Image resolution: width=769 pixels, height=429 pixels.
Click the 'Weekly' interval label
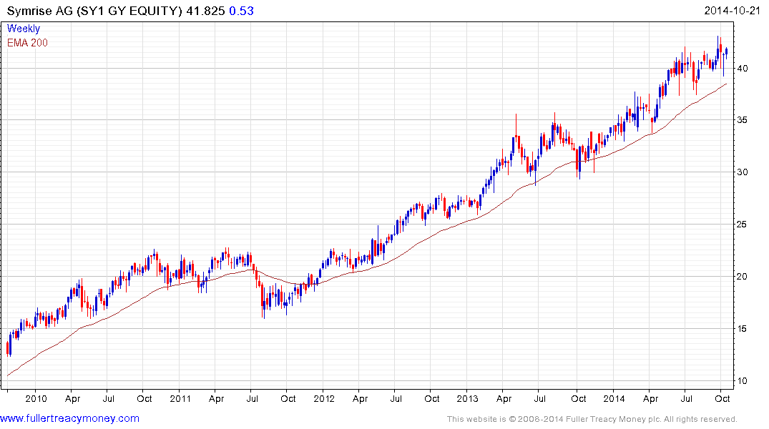(x=24, y=29)
